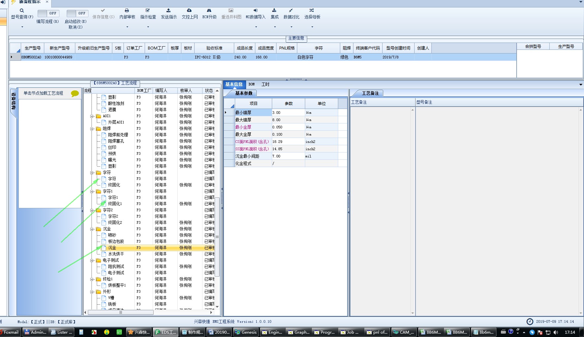Click the 单击节点加载工艺流程 chat bubble icon
The height and width of the screenshot is (337, 584).
[x=75, y=94]
